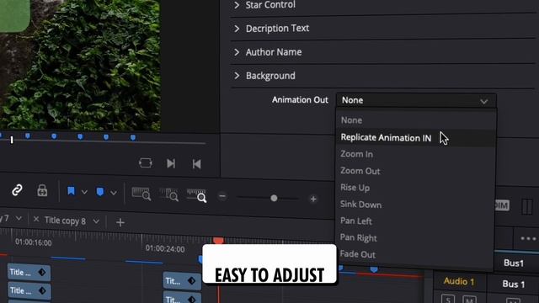
Task: Zoom in timeline with plus button
Action: 313,199
